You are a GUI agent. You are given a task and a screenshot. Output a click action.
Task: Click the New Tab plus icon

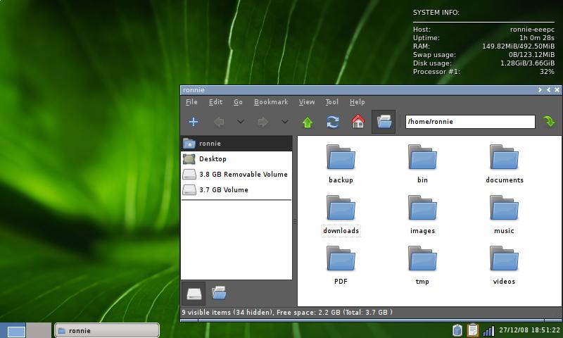[x=194, y=122]
